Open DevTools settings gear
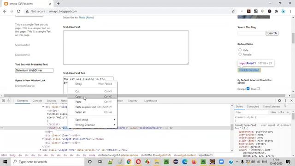 [x=279, y=101]
